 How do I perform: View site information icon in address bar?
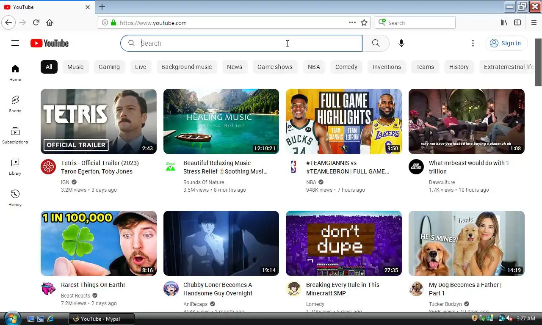(106, 23)
